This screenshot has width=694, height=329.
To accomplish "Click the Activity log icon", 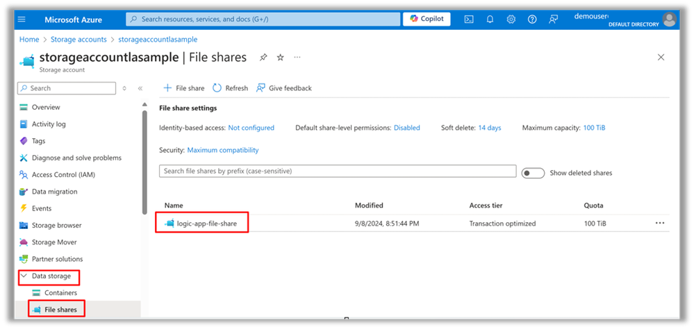I will [x=24, y=124].
